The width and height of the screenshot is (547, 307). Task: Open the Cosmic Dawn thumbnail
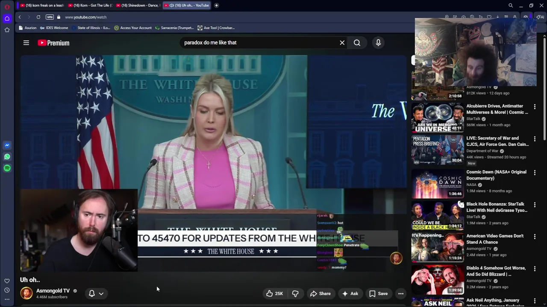point(438,183)
